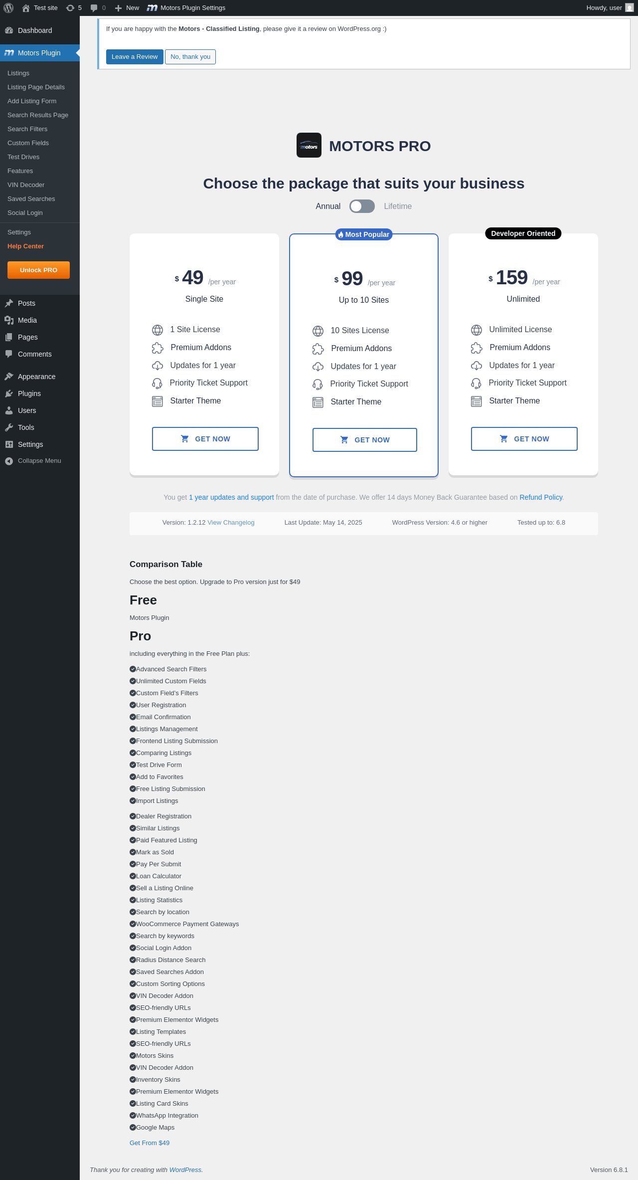This screenshot has width=638, height=1180.
Task: Click GET NOW for $99 plan
Action: [365, 440]
